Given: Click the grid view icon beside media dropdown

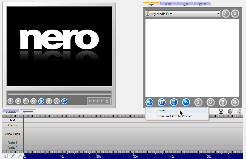Looking at the screenshot, I should pos(235,14).
